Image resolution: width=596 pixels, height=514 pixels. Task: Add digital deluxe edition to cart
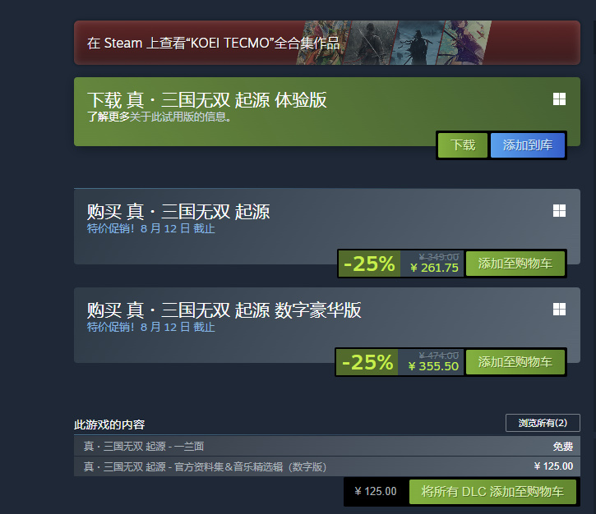[515, 362]
